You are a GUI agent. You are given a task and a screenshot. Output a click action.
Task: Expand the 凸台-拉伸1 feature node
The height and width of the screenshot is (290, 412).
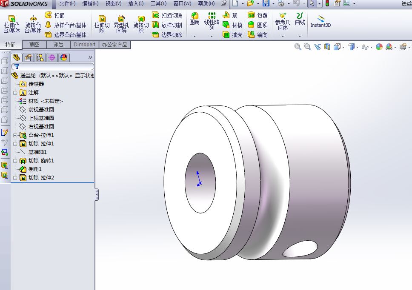pyautogui.click(x=15, y=135)
